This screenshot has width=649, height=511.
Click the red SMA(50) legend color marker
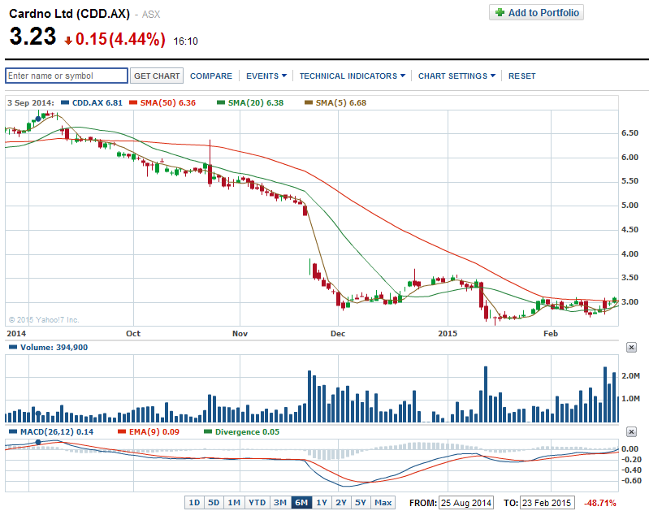click(x=133, y=102)
